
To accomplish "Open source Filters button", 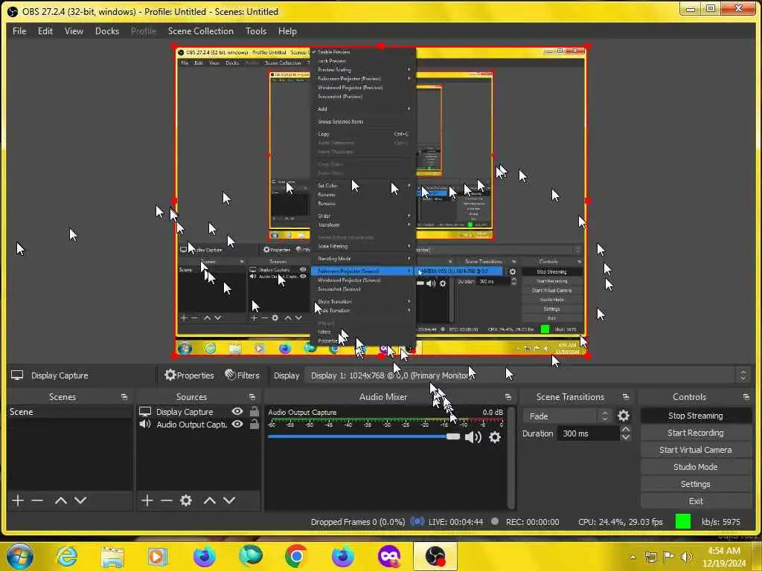I will click(x=242, y=375).
